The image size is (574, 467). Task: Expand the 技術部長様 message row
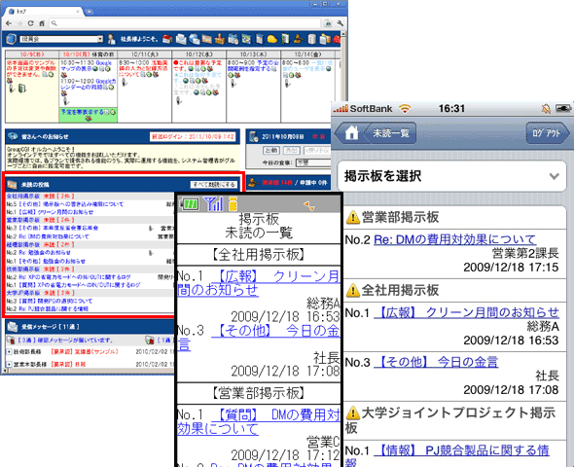(9, 352)
